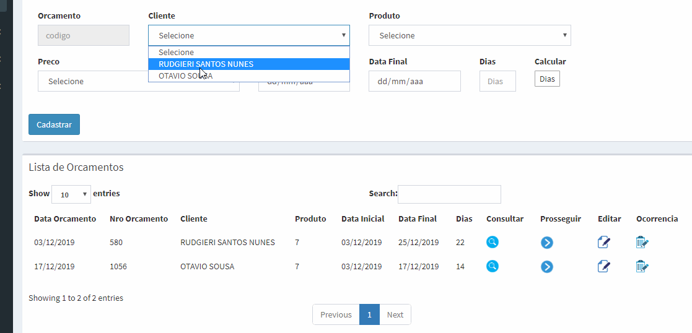Screen dimensions: 692x333
Task: Sort by Data Orcamento column header
Action: click(65, 218)
